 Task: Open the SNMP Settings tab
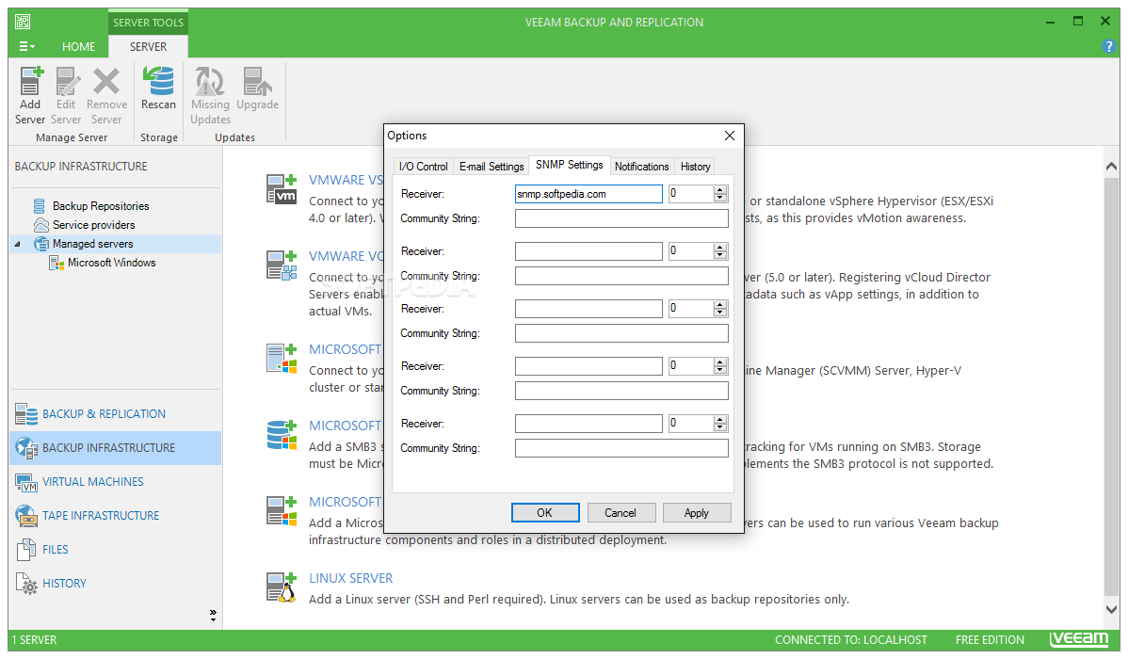569,165
